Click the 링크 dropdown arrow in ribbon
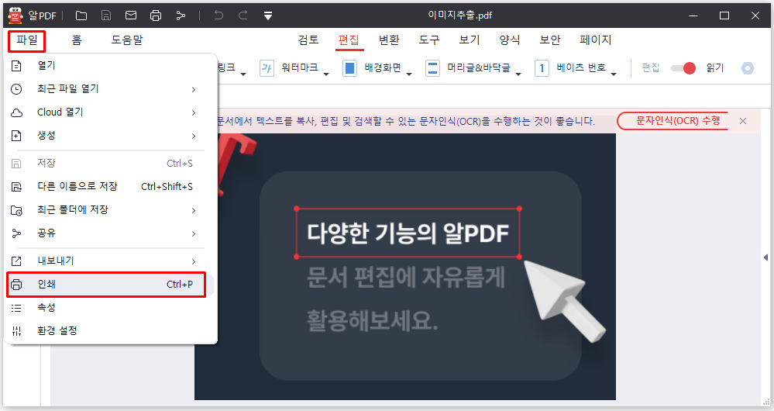 tap(243, 74)
